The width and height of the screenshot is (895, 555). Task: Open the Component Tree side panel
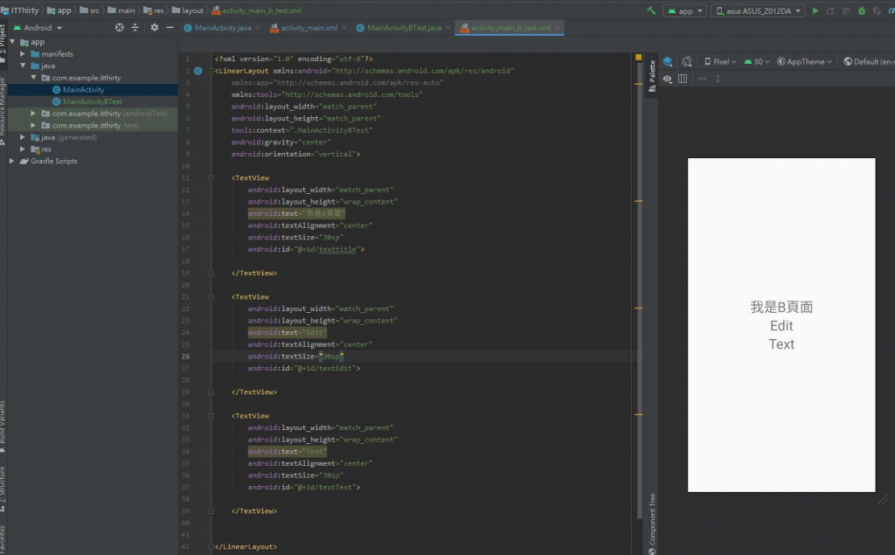[x=652, y=524]
